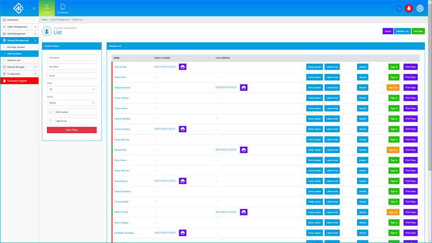Click print icon for Aiko Conner early leaver
The height and width of the screenshot is (243, 432).
pyautogui.click(x=183, y=67)
